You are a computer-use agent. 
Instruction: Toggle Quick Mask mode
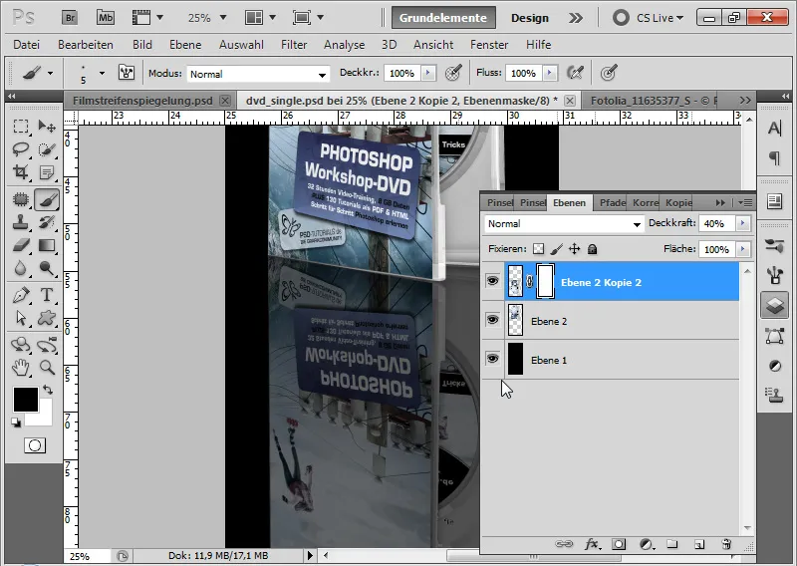tap(35, 445)
